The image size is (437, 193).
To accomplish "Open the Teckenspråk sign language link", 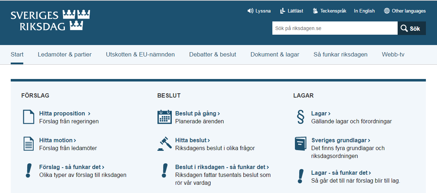I will click(329, 11).
